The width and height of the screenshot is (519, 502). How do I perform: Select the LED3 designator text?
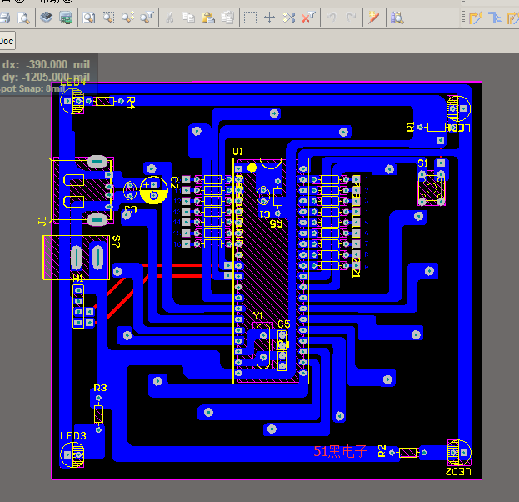(73, 436)
